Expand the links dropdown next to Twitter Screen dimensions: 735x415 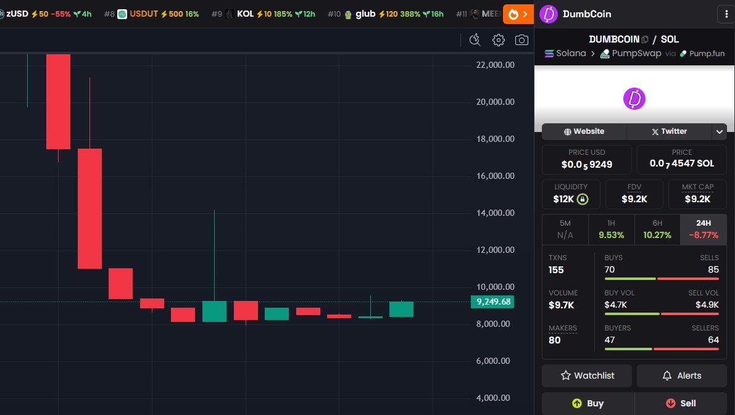pyautogui.click(x=719, y=131)
